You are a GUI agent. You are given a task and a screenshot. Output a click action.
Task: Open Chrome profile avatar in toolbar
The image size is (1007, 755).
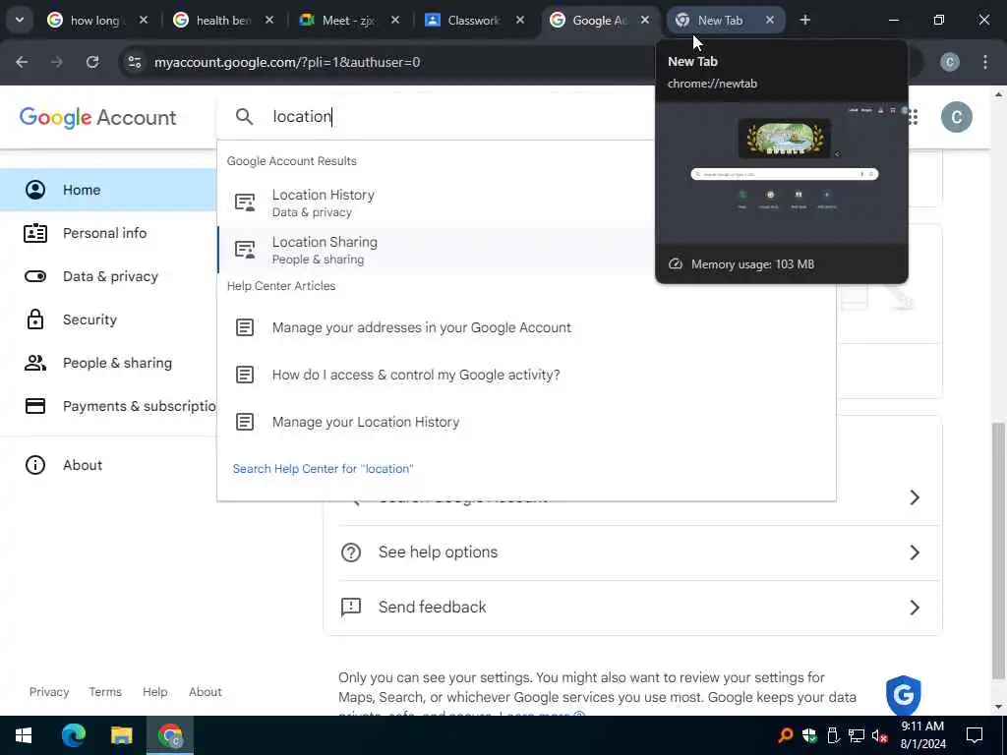tap(949, 62)
